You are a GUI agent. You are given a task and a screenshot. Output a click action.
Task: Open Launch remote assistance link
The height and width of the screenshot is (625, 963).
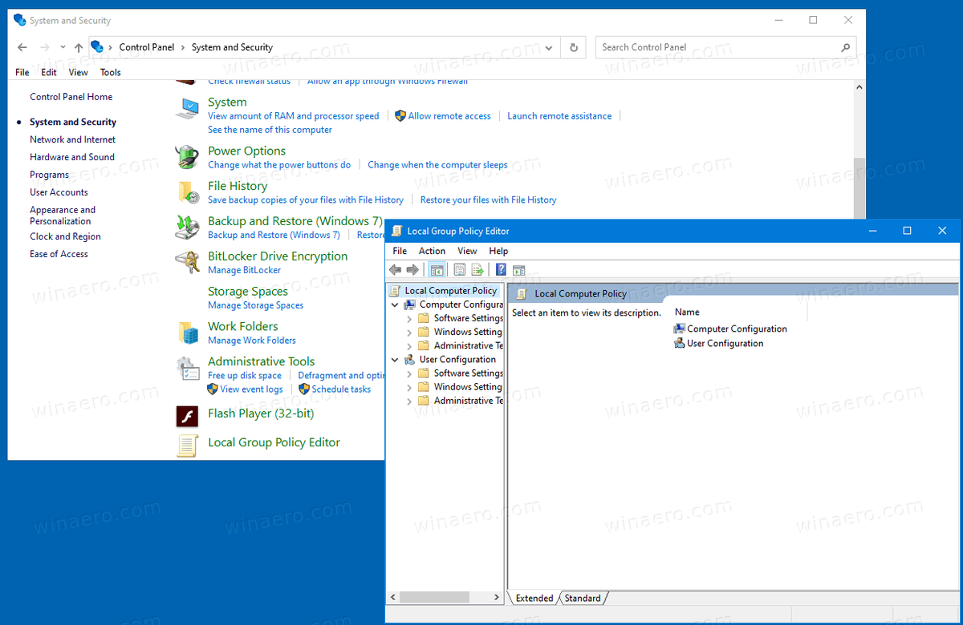(559, 116)
